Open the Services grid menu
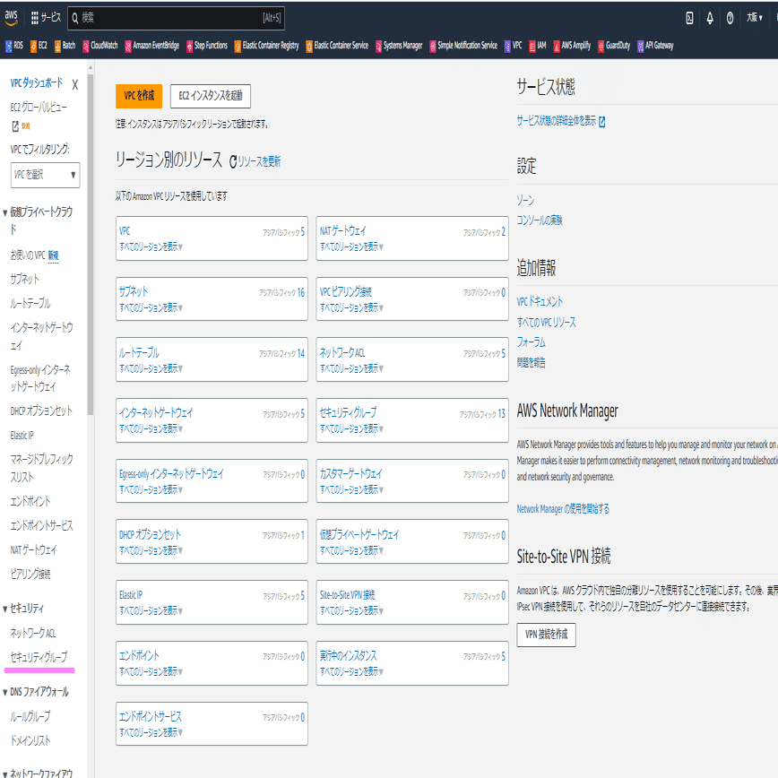Screen dimensions: 778x778 (46, 18)
